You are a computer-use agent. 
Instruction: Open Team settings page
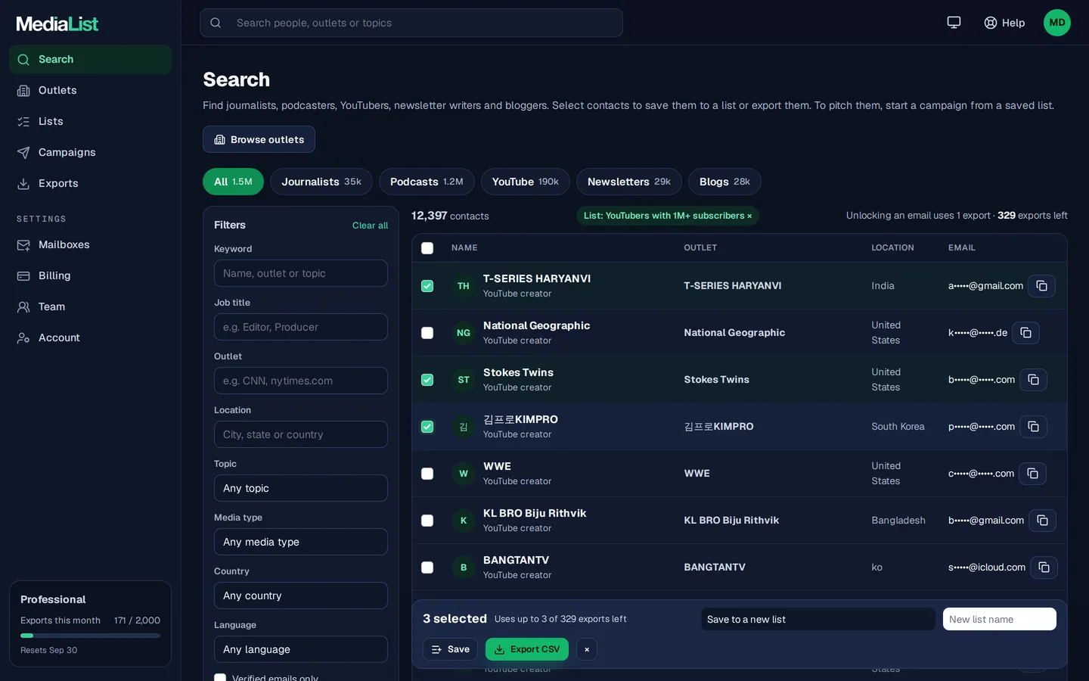click(90, 306)
